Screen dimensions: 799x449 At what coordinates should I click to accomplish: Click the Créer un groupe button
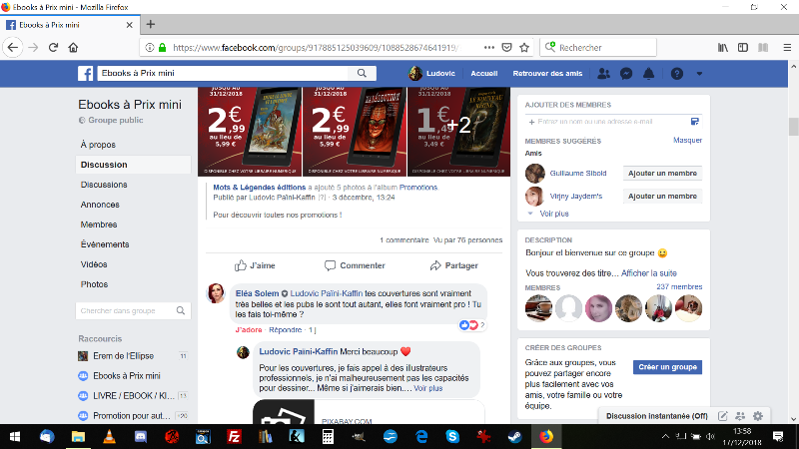[x=667, y=367]
